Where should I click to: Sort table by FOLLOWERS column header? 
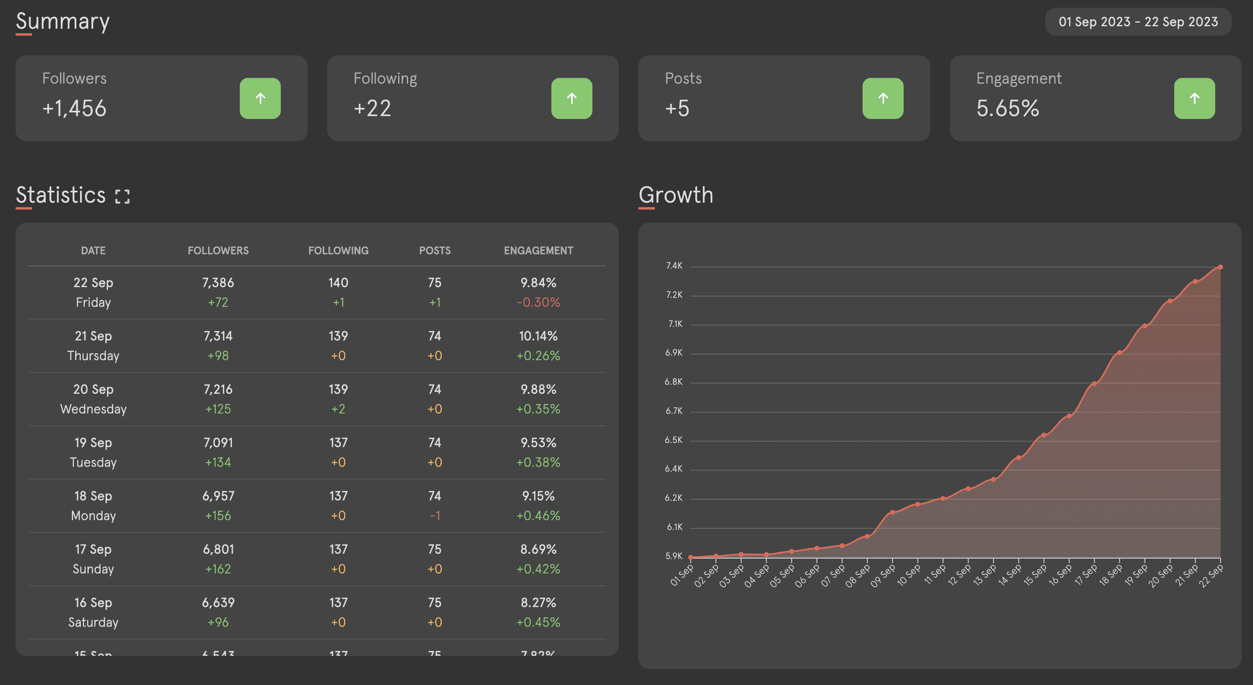pyautogui.click(x=218, y=250)
